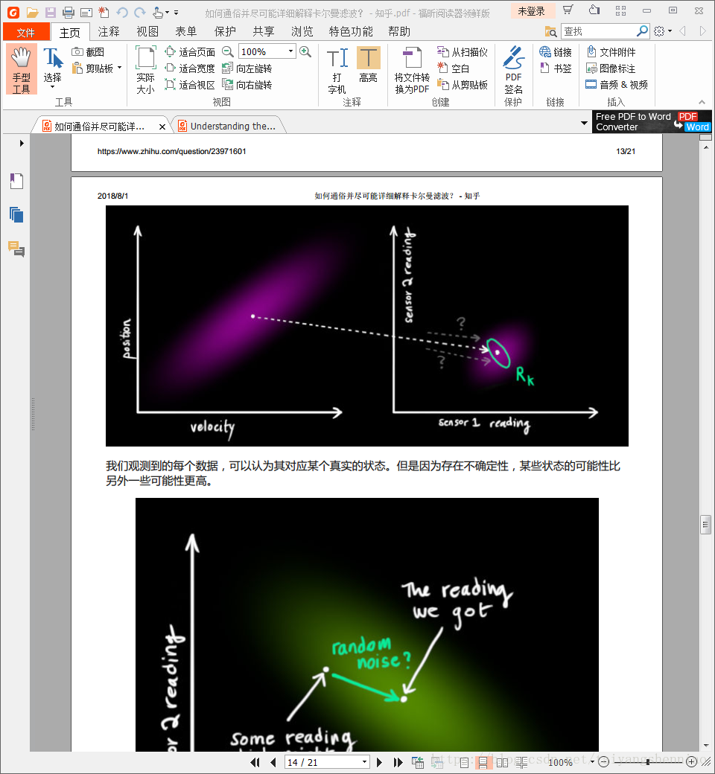
Task: Open comments panel in left sidebar
Action: [x=16, y=249]
